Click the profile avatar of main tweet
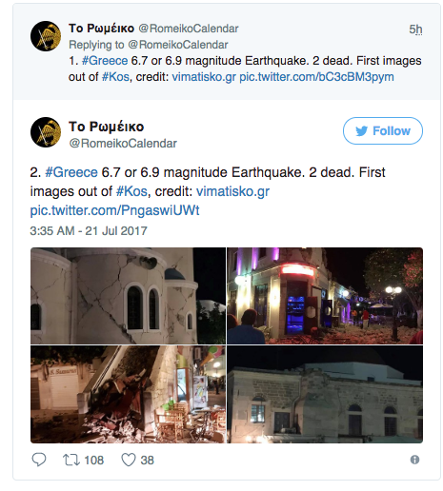The image size is (443, 491). pyautogui.click(x=46, y=132)
